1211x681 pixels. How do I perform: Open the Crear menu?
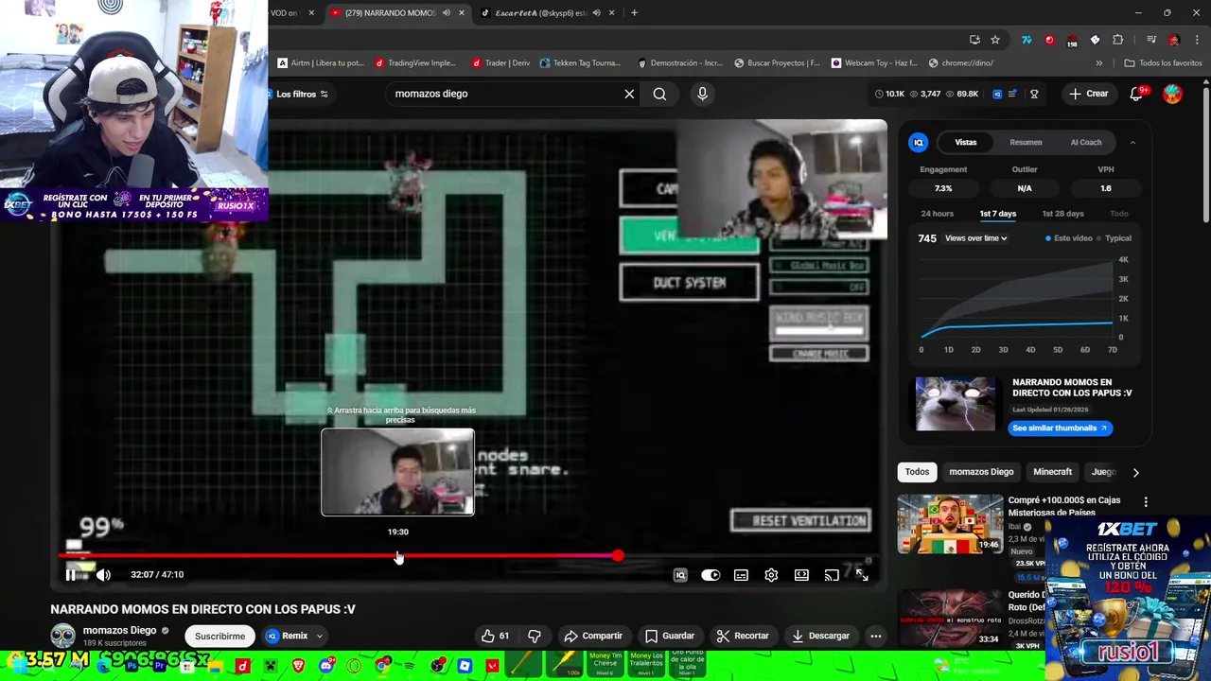[1088, 94]
